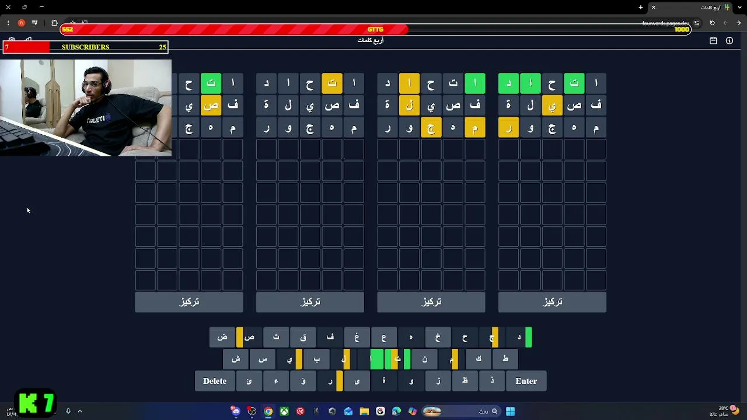The height and width of the screenshot is (420, 747).
Task: Tap the خ key on the keyboard
Action: [x=438, y=337]
